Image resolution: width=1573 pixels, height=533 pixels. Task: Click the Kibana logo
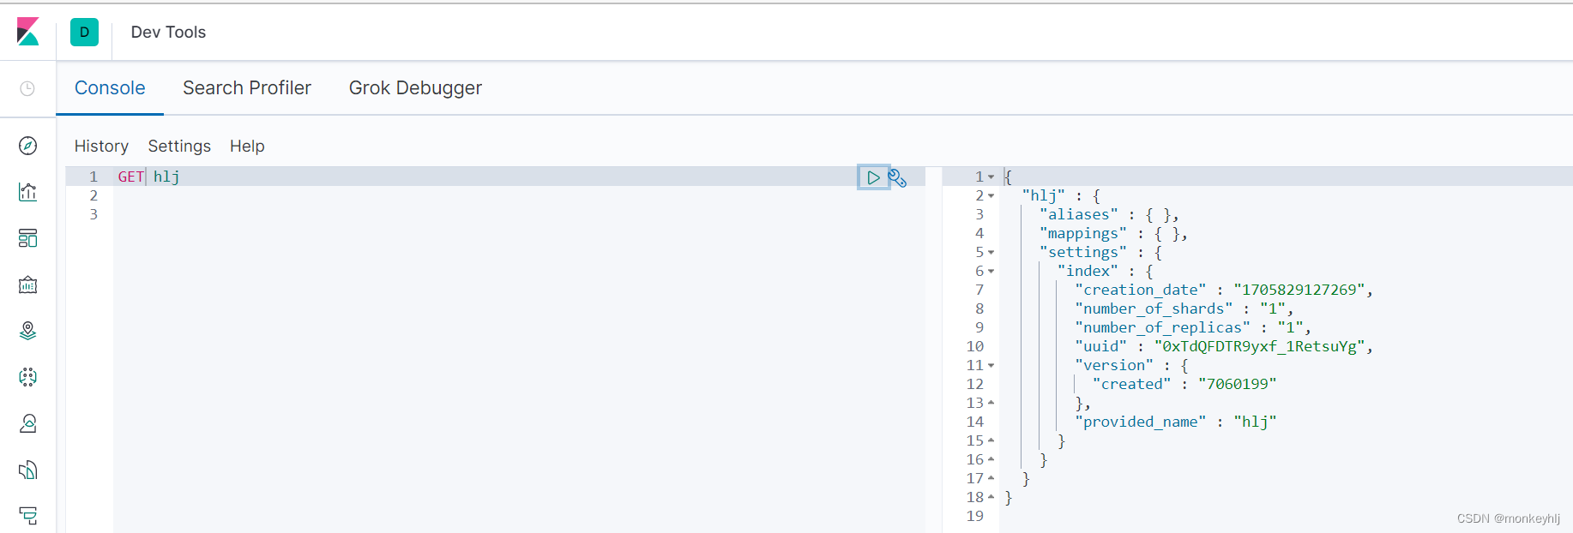[x=28, y=32]
